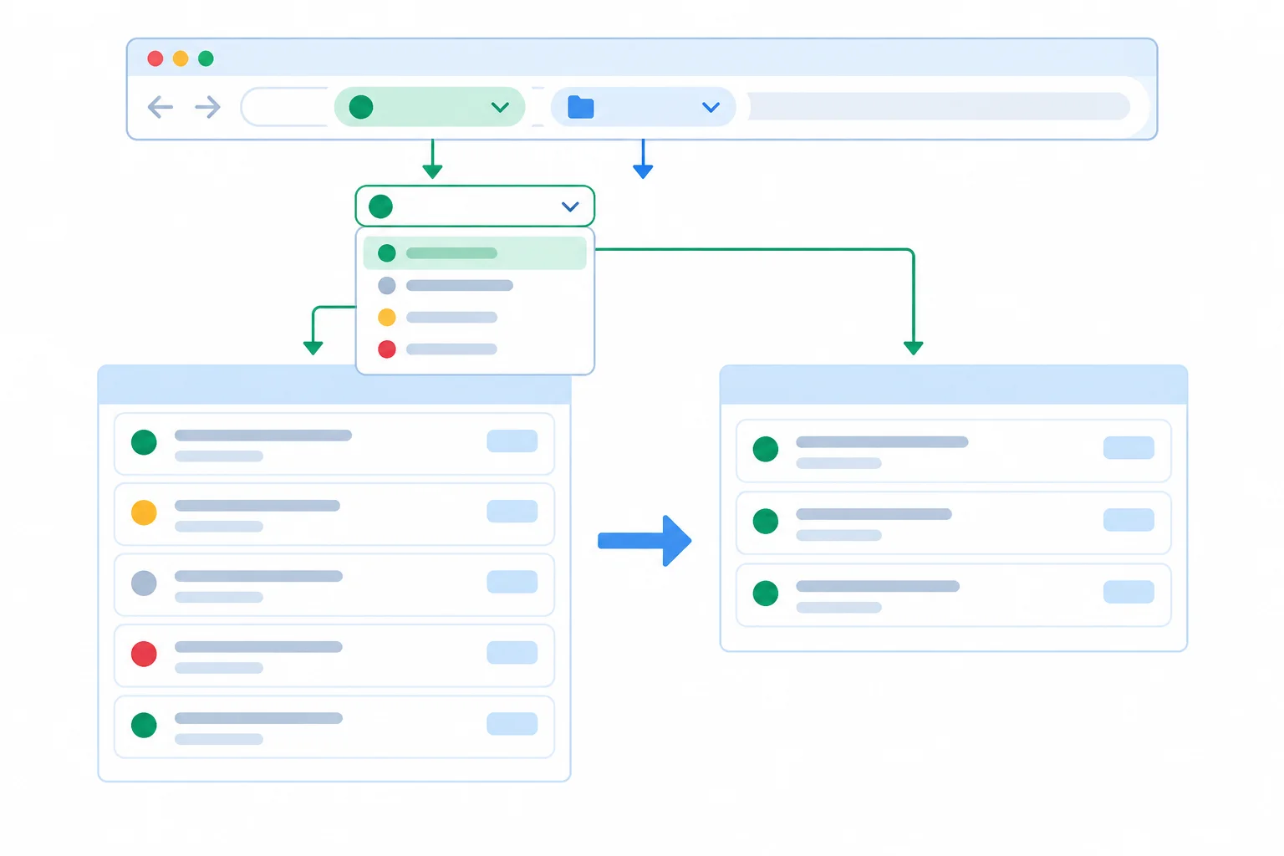The image size is (1284, 856).
Task: Click the yellow minimize dot of the browser window
Action: tap(181, 59)
